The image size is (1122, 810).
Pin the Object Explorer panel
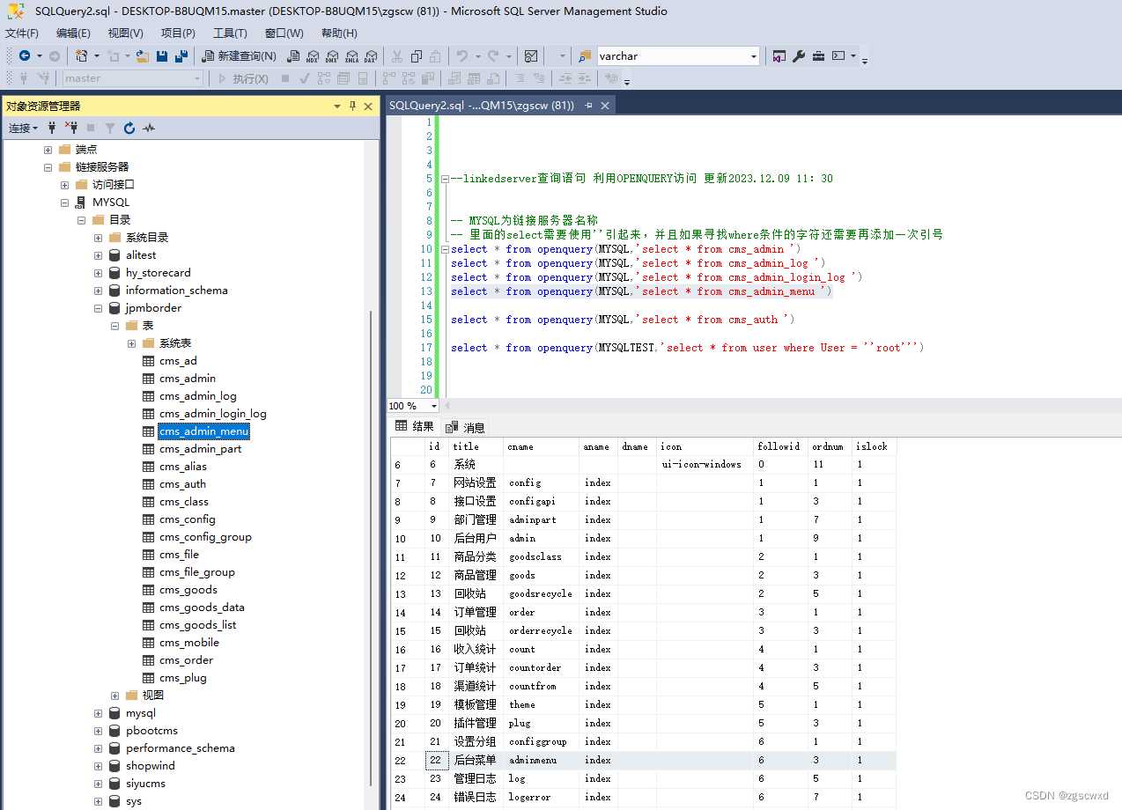351,106
